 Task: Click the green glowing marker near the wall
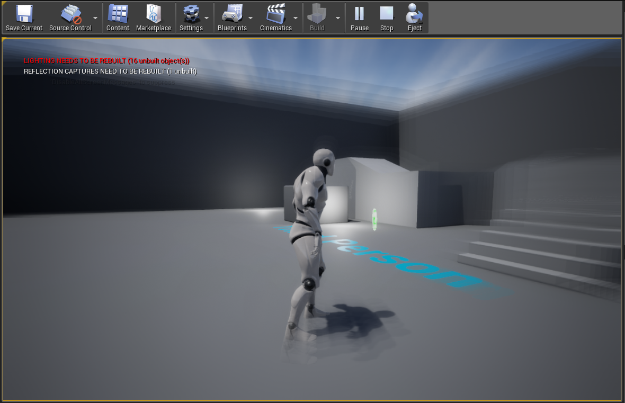point(374,219)
